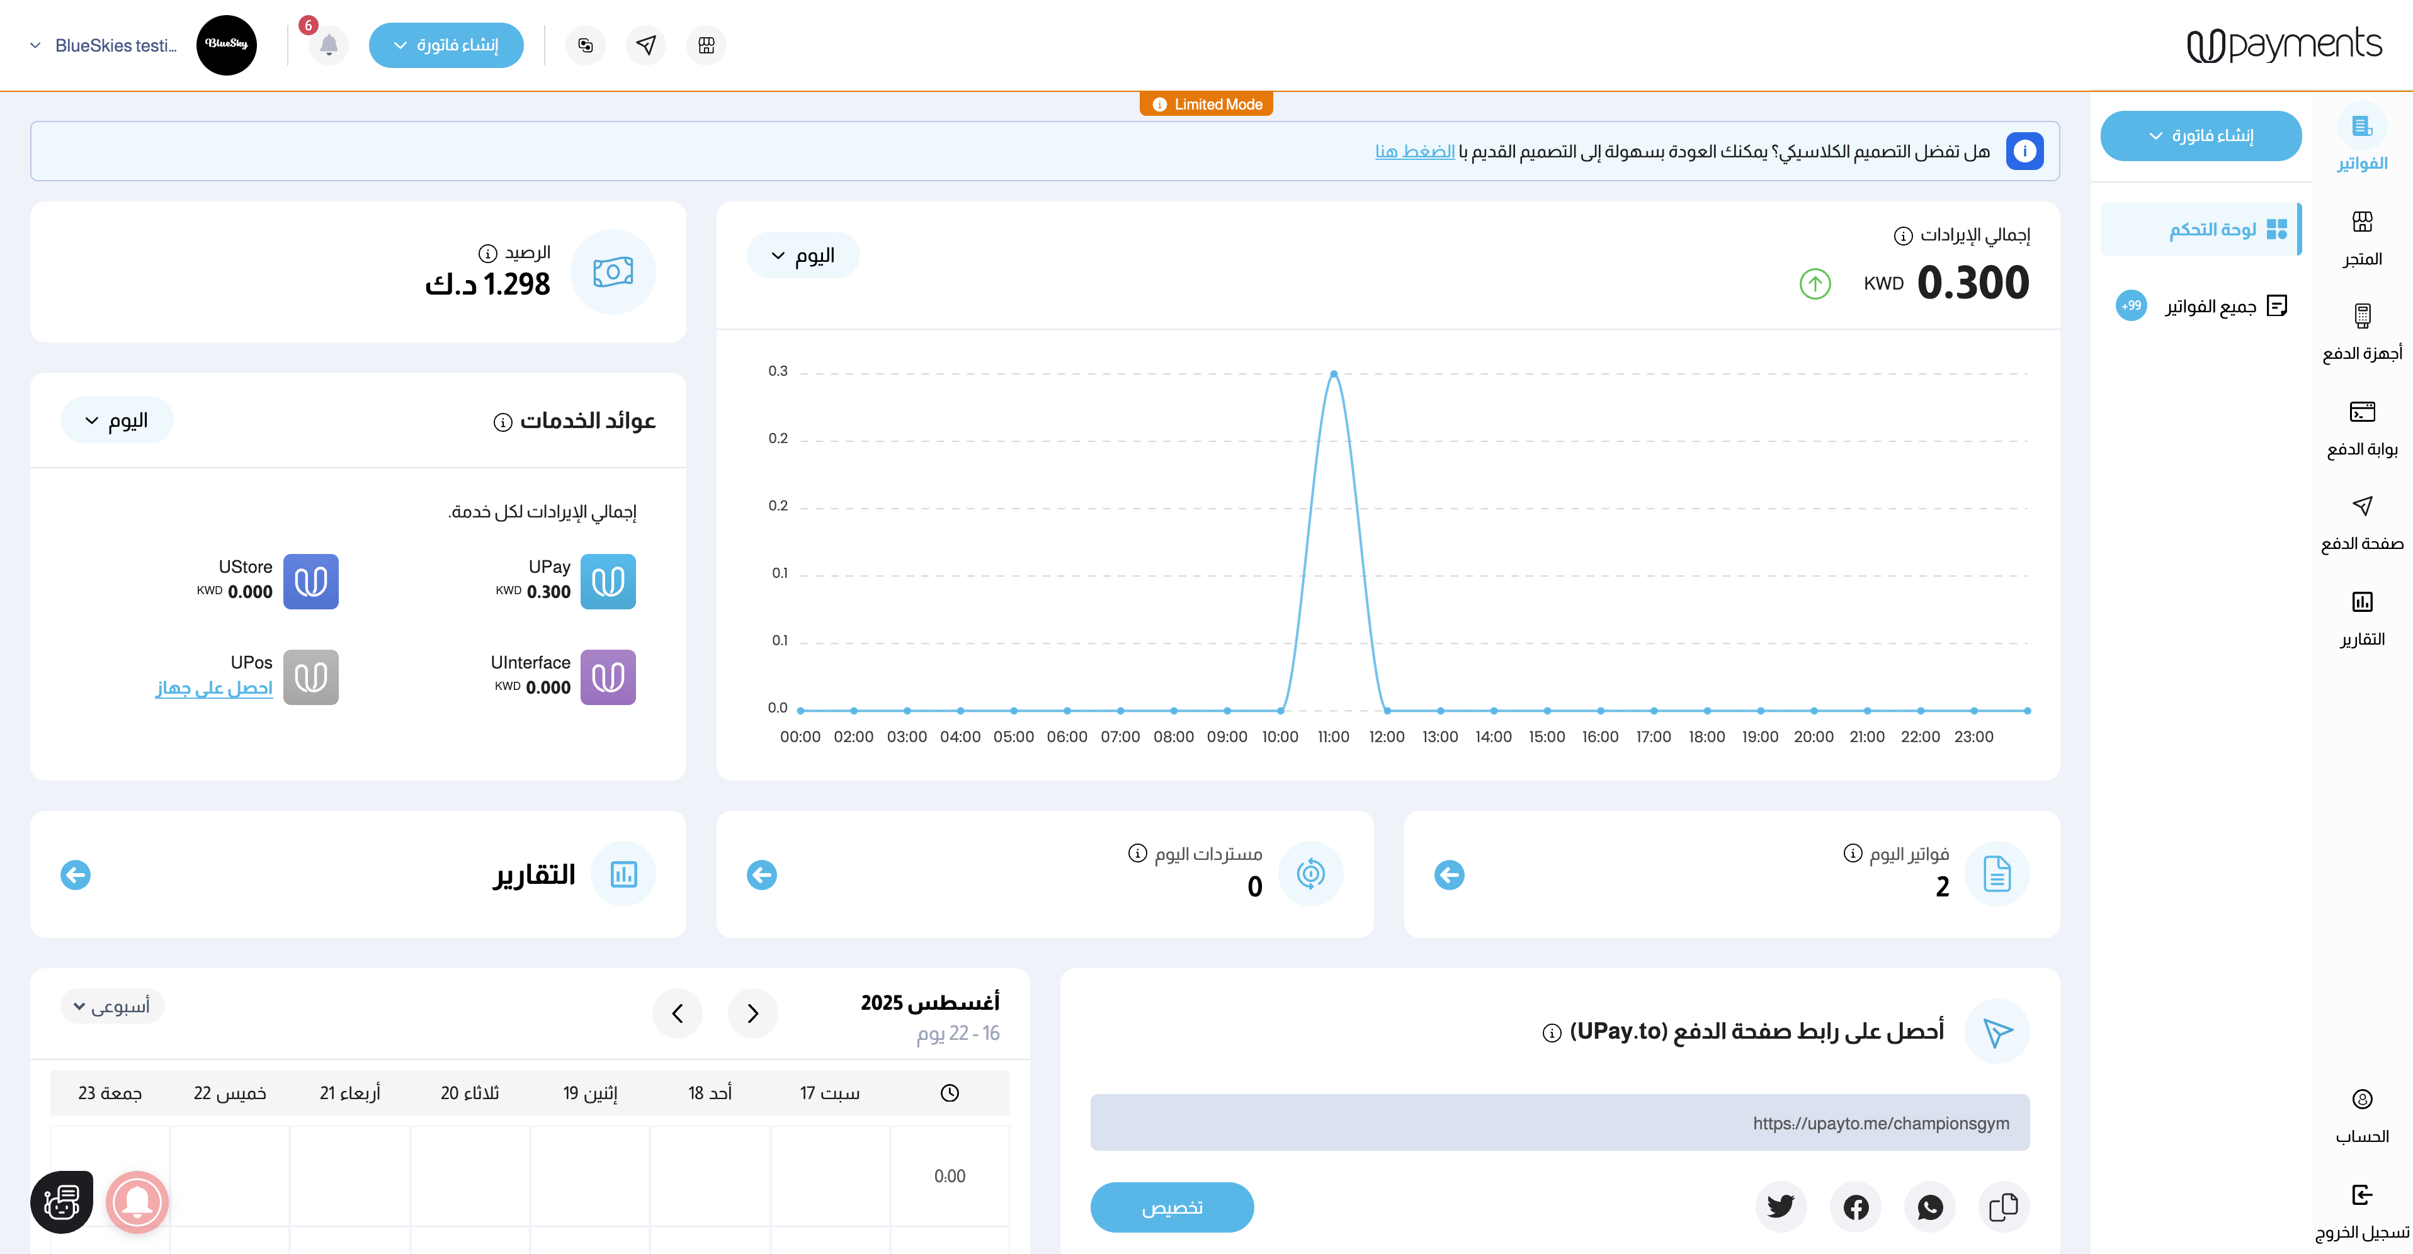The height and width of the screenshot is (1254, 2413).
Task: Click the notification bell icon
Action: [x=329, y=45]
